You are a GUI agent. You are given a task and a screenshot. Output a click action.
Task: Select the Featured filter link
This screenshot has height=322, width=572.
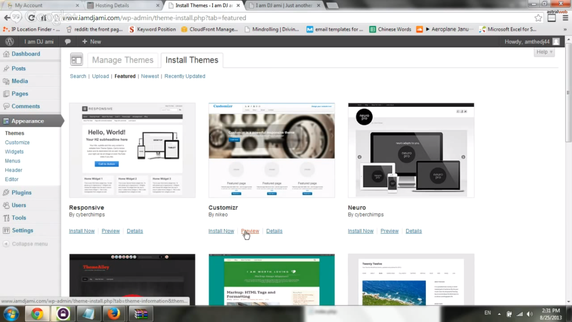(x=125, y=76)
